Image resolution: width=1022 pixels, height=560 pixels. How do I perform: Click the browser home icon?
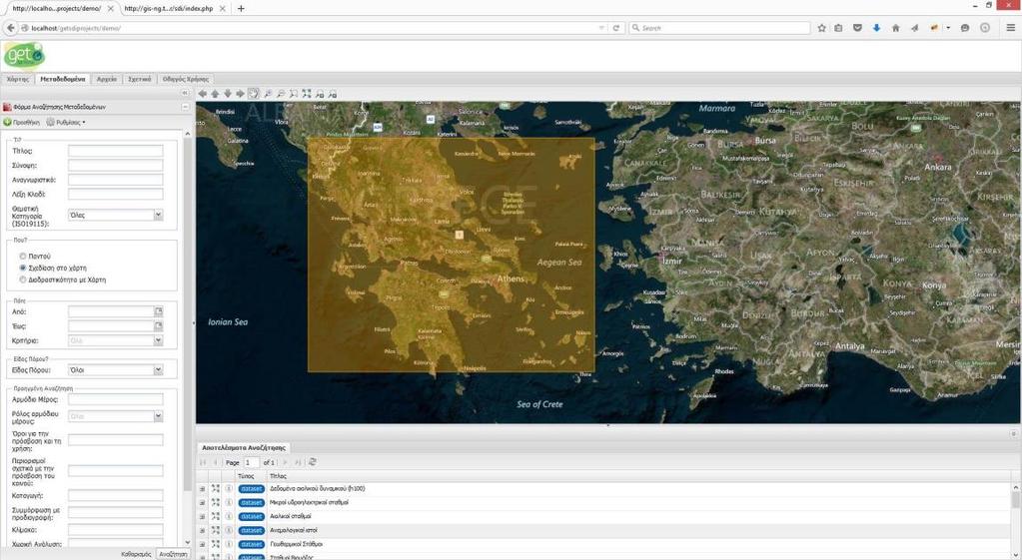[895, 28]
